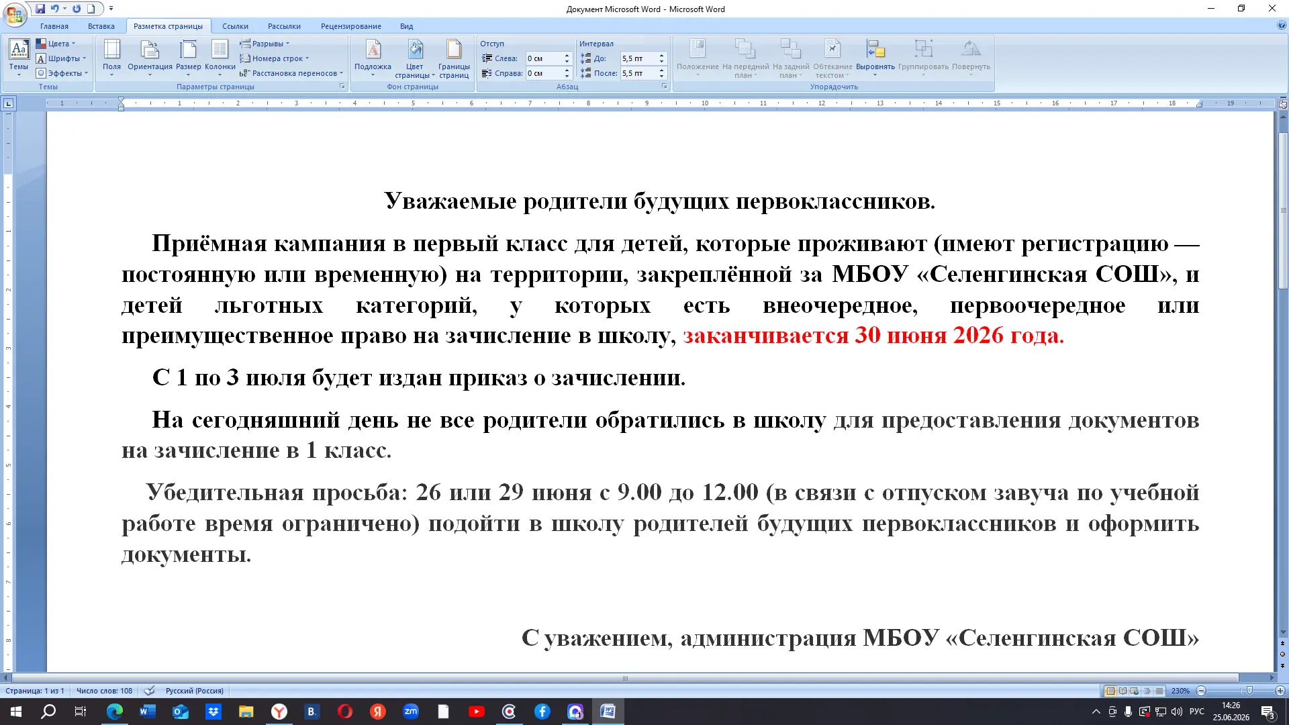The height and width of the screenshot is (725, 1289).
Task: Open the taskbar notification center
Action: (1268, 712)
